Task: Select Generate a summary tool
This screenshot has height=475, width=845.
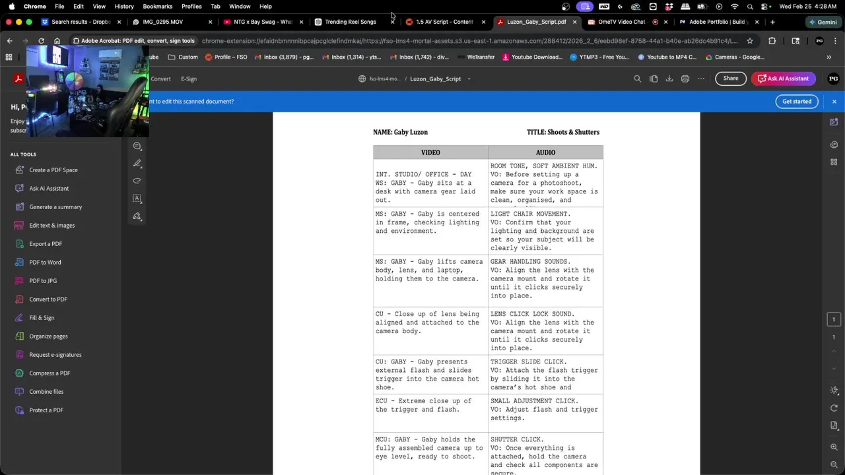Action: (55, 206)
